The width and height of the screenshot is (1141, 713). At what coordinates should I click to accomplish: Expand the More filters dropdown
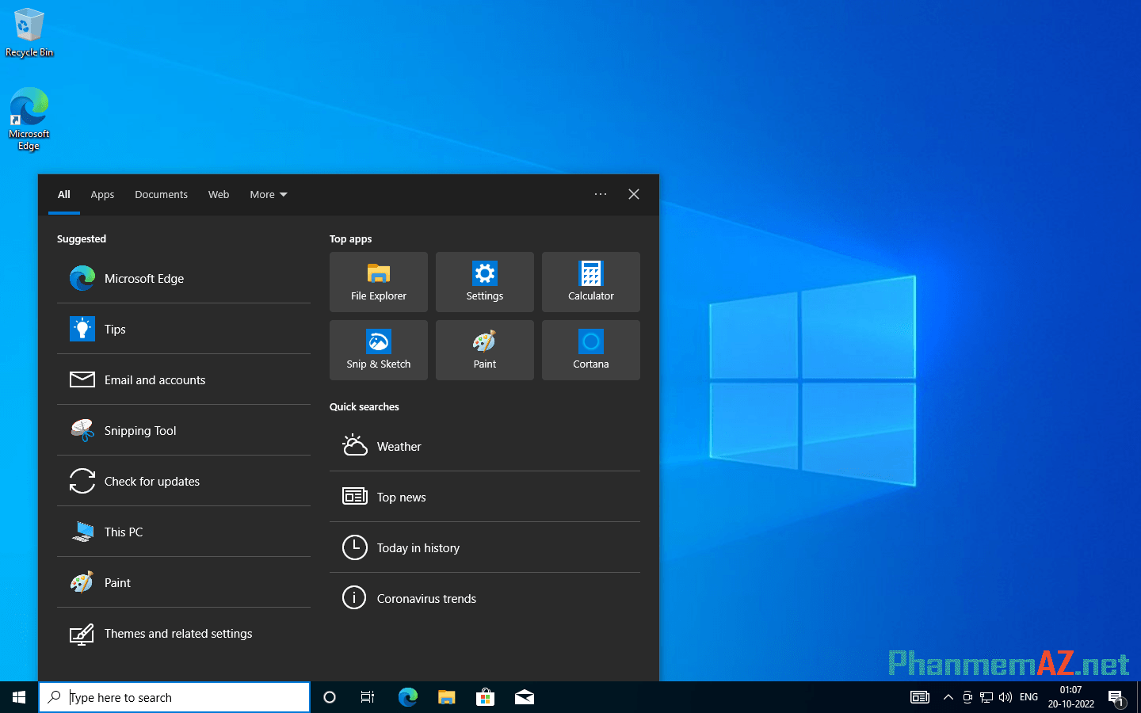click(268, 194)
